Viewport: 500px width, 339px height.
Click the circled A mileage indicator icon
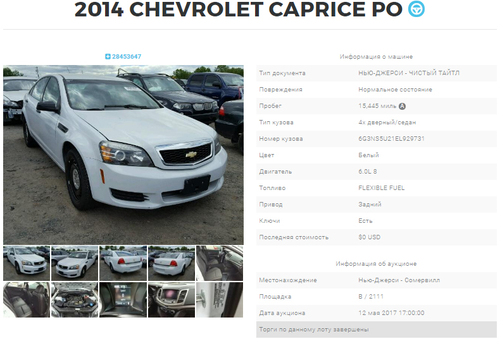403,106
